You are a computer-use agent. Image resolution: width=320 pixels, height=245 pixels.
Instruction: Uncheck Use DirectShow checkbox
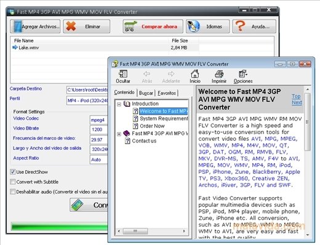[13, 172]
